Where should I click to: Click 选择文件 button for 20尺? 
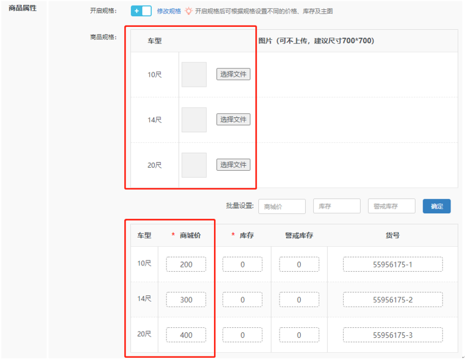pyautogui.click(x=233, y=165)
